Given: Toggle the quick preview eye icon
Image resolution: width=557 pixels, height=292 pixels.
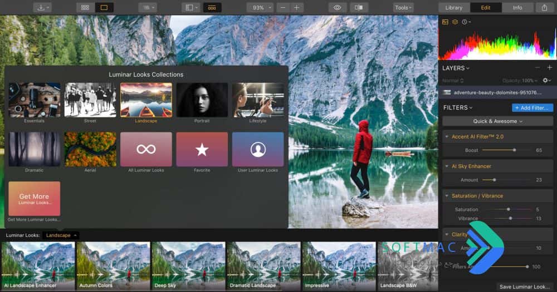Looking at the screenshot, I should (337, 7).
